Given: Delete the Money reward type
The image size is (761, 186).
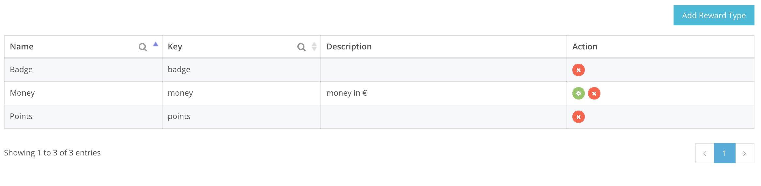Looking at the screenshot, I should click(x=594, y=93).
